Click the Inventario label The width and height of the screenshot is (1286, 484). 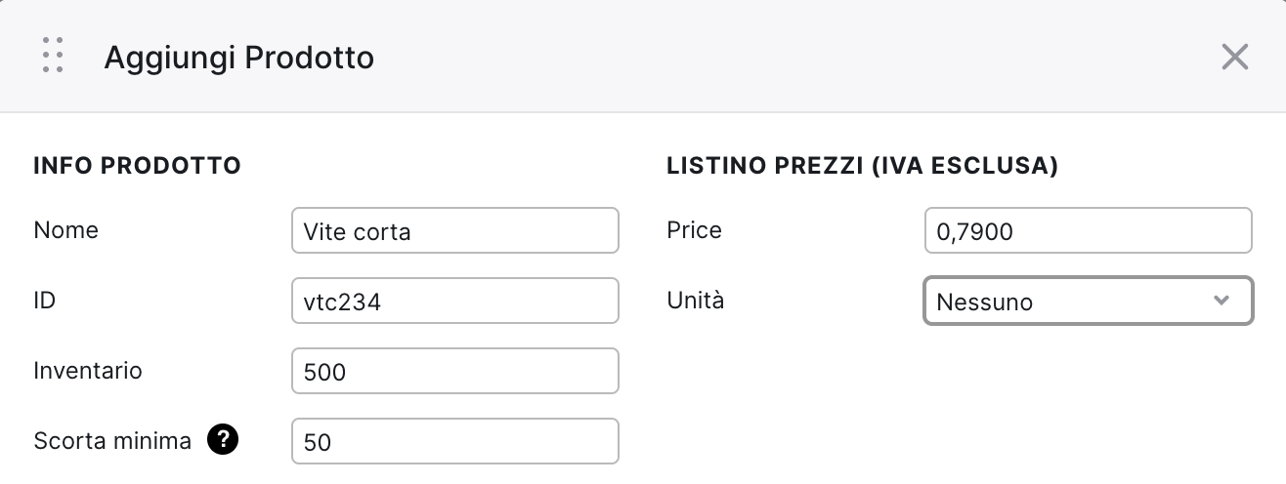(x=88, y=371)
